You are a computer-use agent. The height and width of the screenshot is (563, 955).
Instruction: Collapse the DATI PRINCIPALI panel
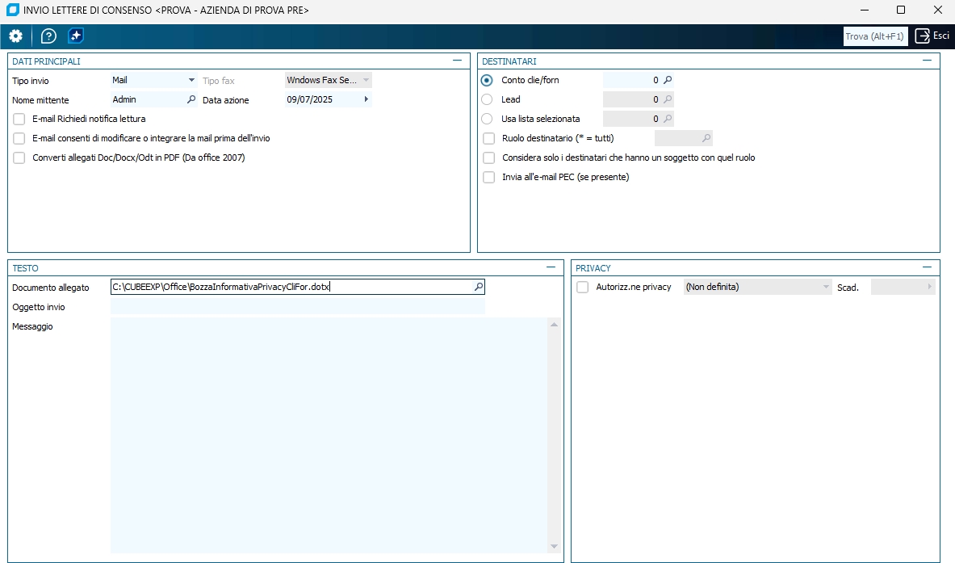pos(458,61)
